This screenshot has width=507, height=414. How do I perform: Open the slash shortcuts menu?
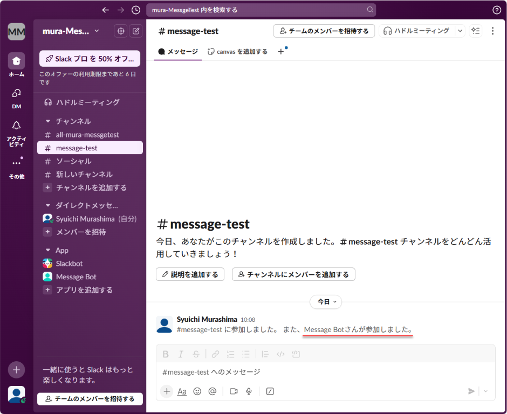270,391
